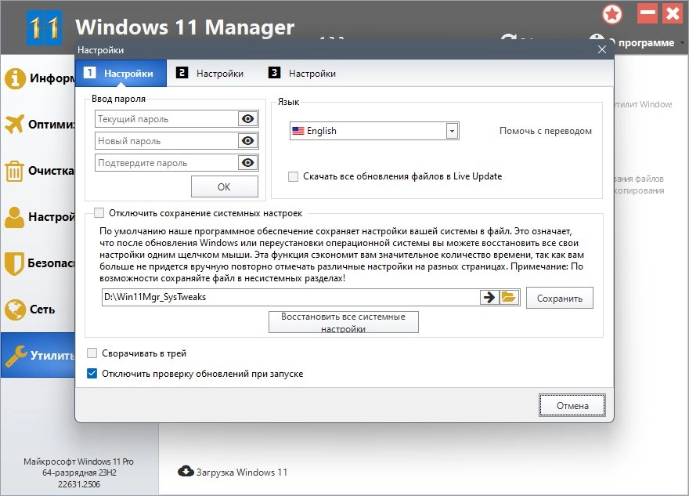Screen dimensions: 689x496
Task: Open the first Настройки tab label
Action: 128,74
